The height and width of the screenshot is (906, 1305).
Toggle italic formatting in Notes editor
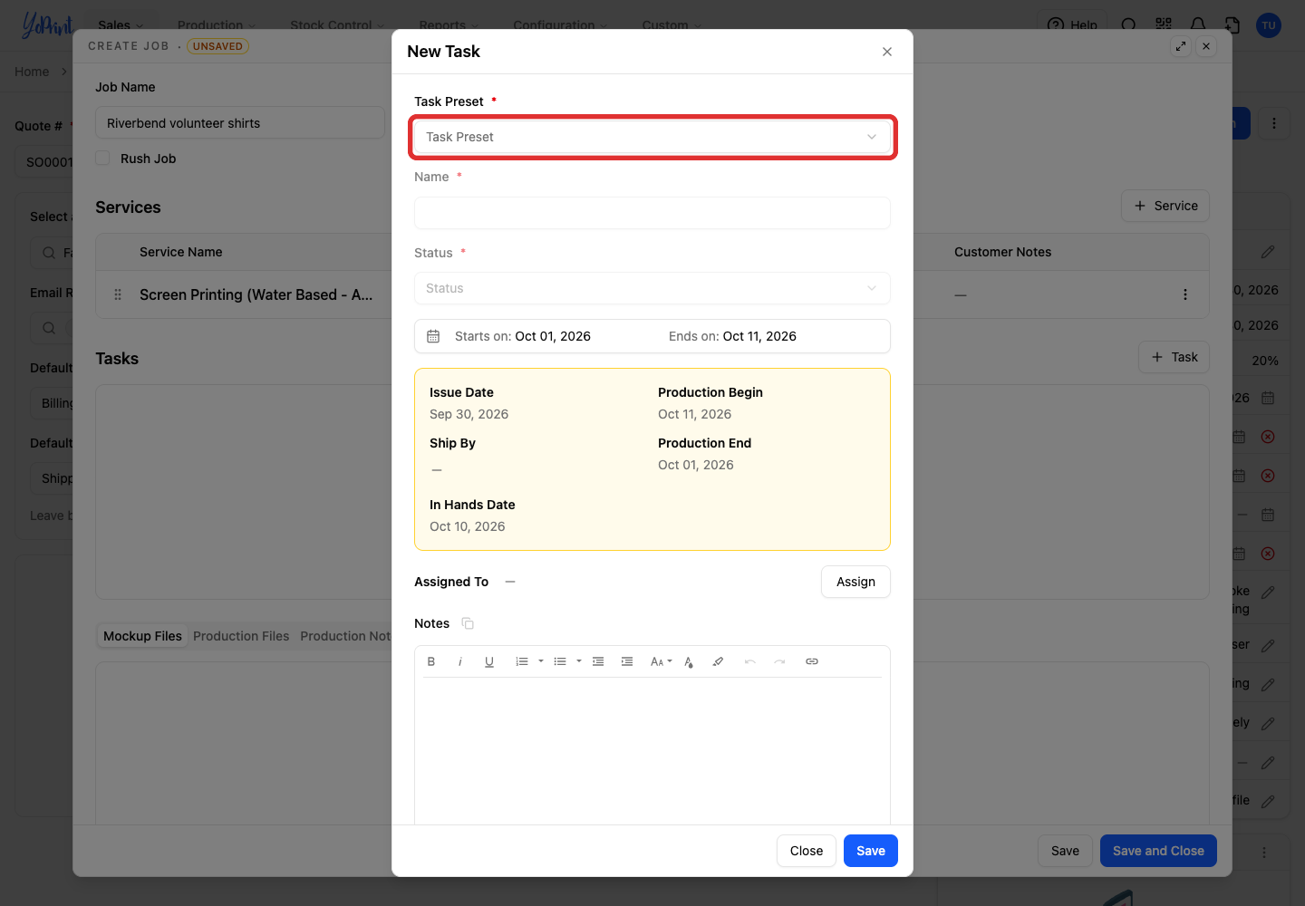coord(460,661)
